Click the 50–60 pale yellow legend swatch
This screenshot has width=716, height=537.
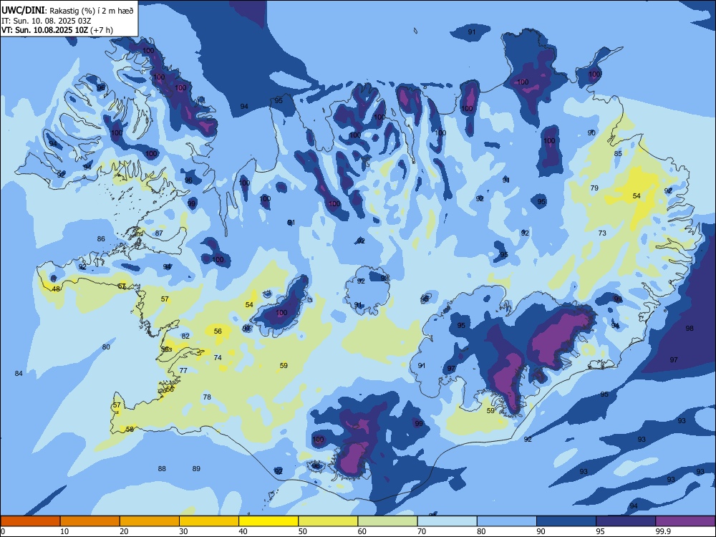click(x=328, y=521)
